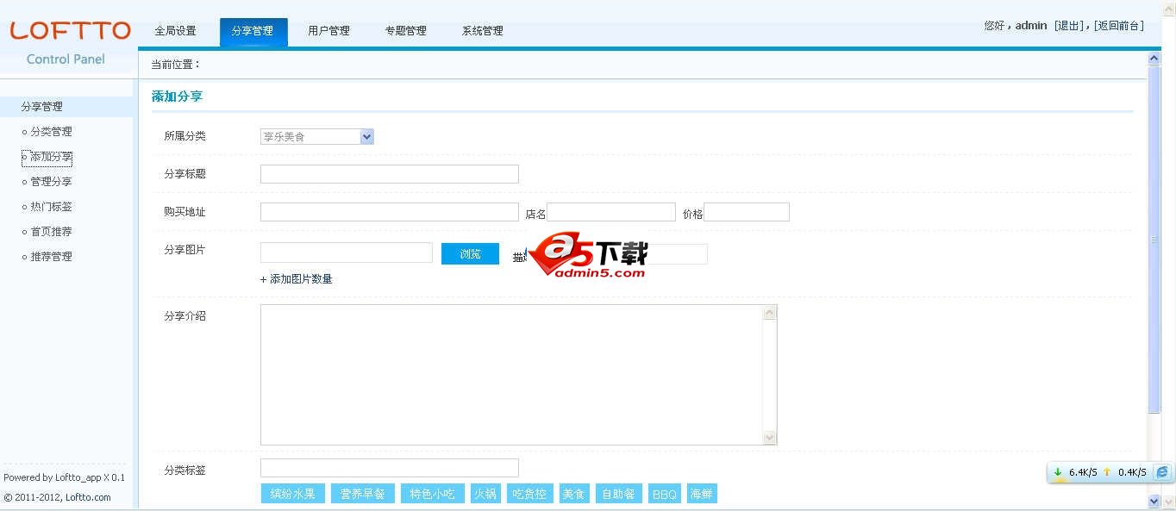Click the + 添加图片数量 link
1176x511 pixels.
pos(296,279)
